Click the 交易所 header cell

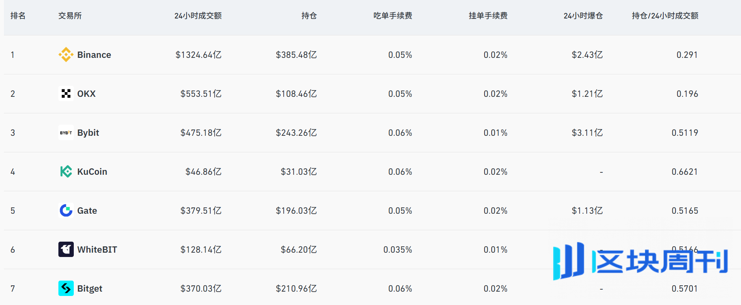[x=69, y=16]
